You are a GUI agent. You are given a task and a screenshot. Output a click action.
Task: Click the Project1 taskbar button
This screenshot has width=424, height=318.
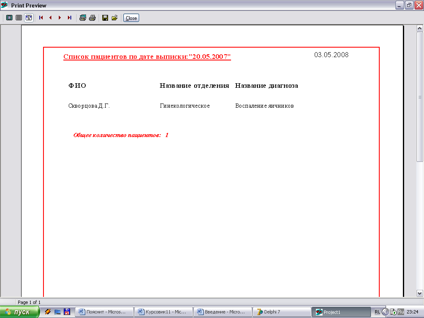341,312
